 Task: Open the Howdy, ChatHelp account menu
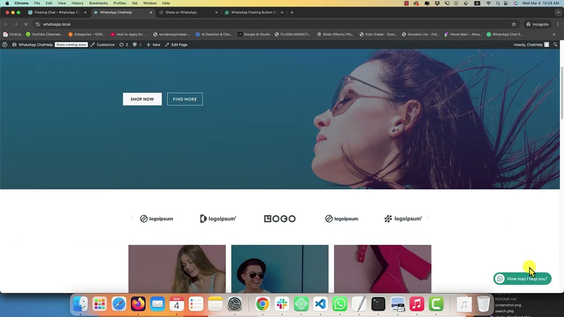[531, 44]
